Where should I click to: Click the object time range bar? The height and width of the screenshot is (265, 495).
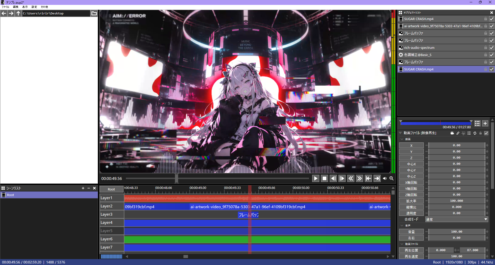click(436, 123)
